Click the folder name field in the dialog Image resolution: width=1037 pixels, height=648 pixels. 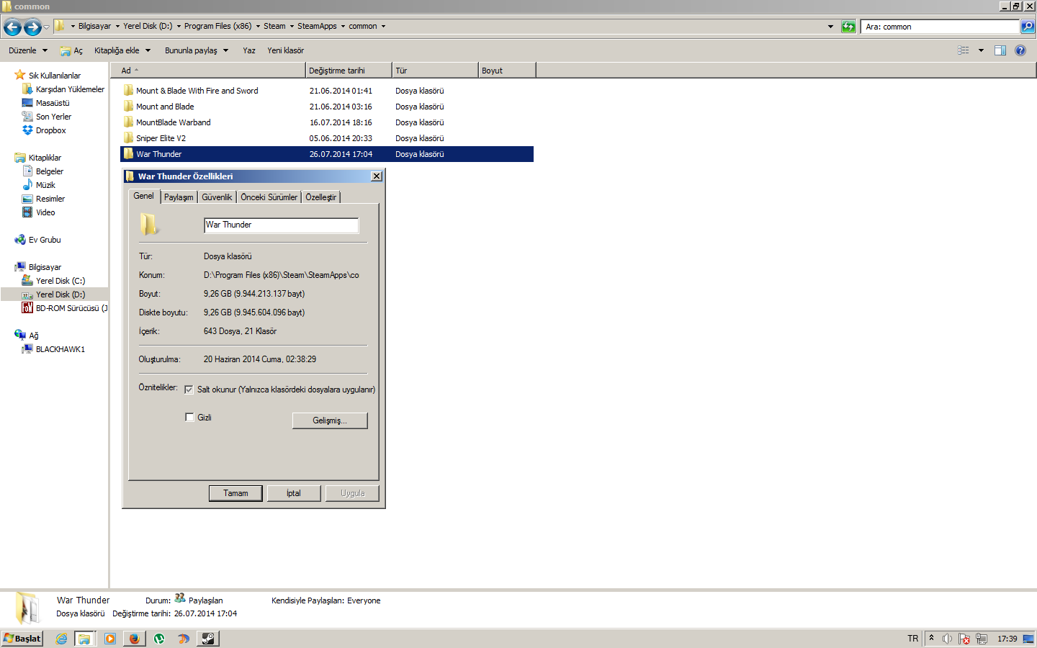click(x=282, y=225)
